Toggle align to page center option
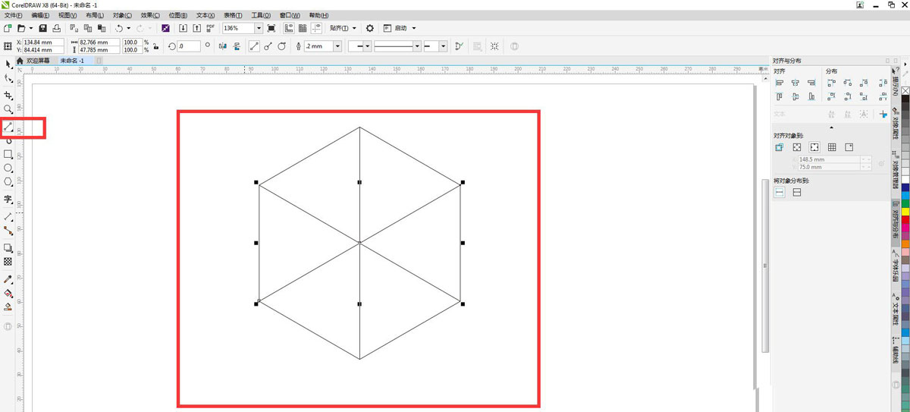Viewport: 910px width, 412px height. [814, 147]
